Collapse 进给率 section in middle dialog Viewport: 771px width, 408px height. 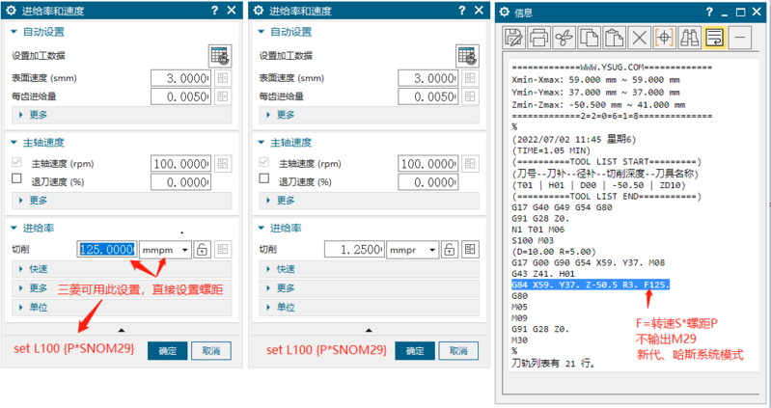pyautogui.click(x=262, y=228)
